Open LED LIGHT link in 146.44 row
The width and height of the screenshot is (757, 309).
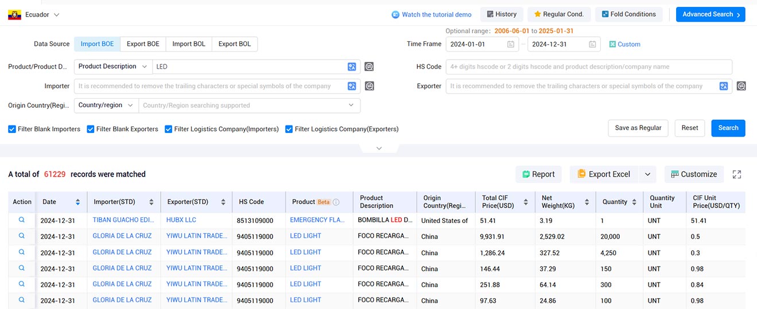[305, 268]
